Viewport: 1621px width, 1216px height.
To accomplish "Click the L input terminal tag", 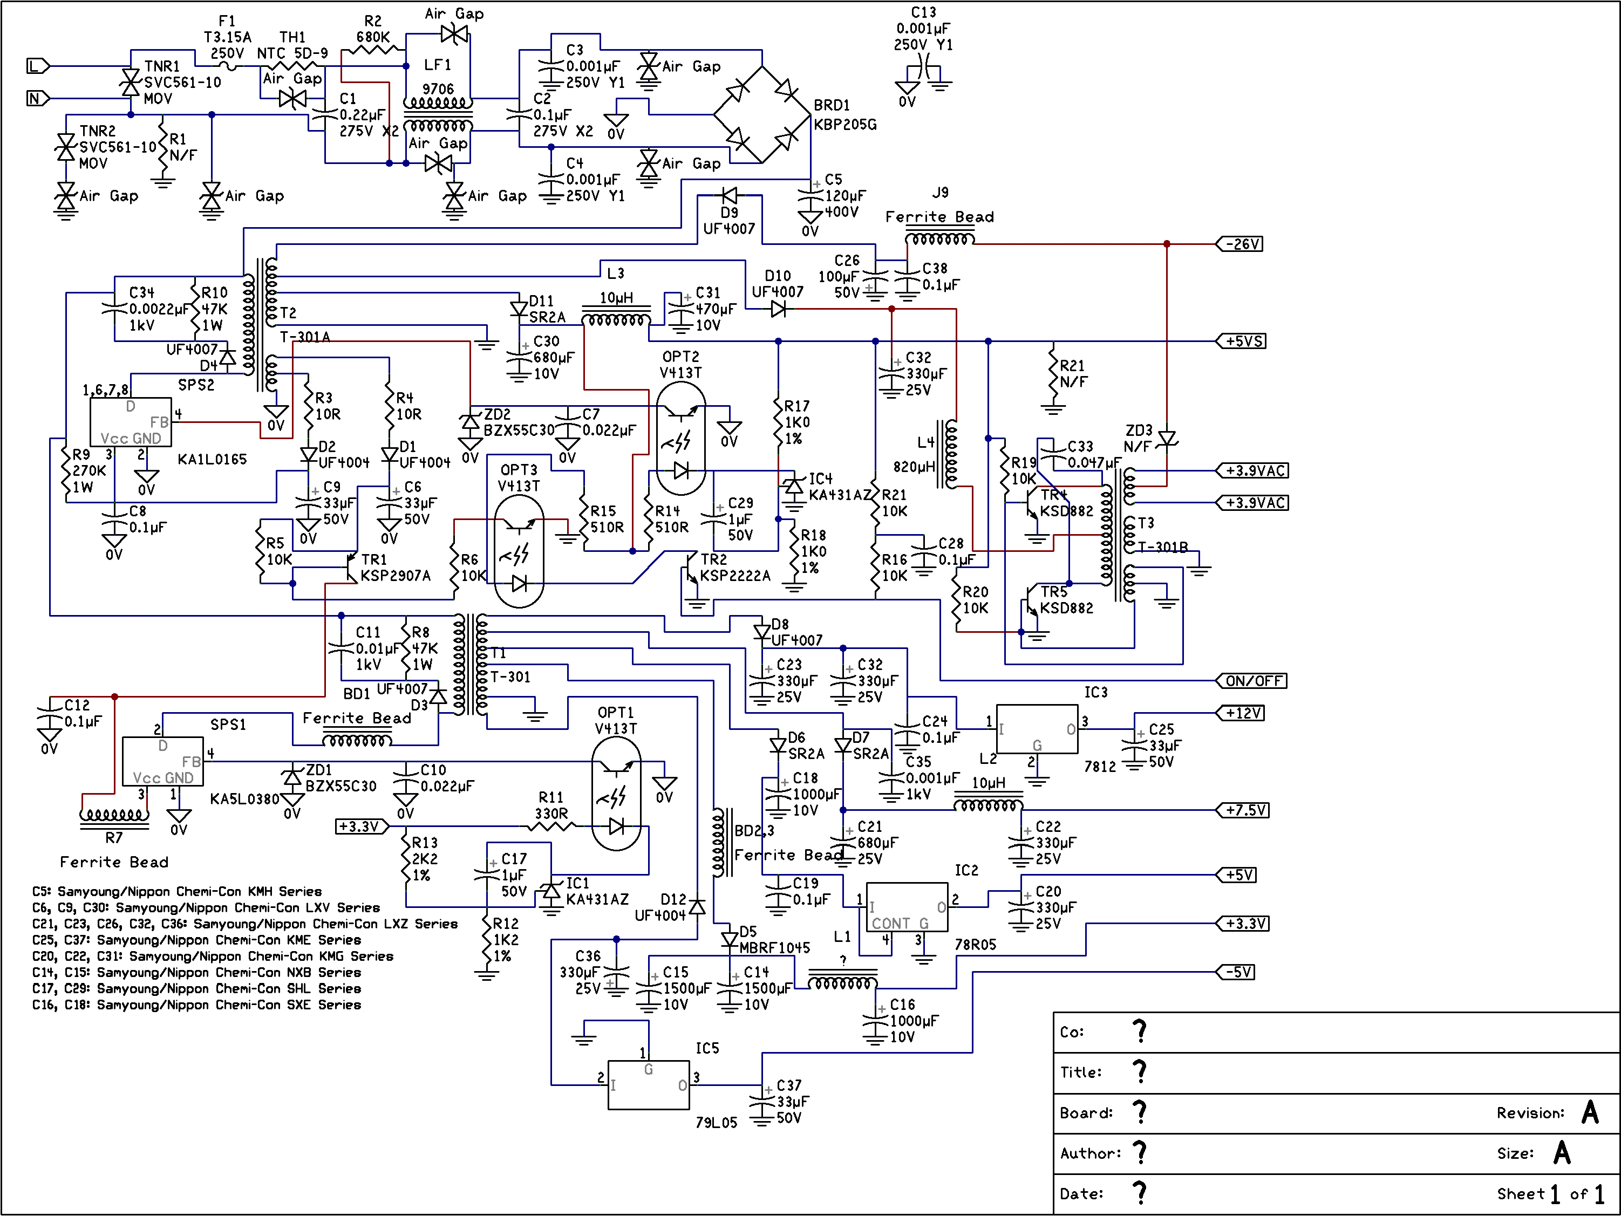I will [39, 66].
